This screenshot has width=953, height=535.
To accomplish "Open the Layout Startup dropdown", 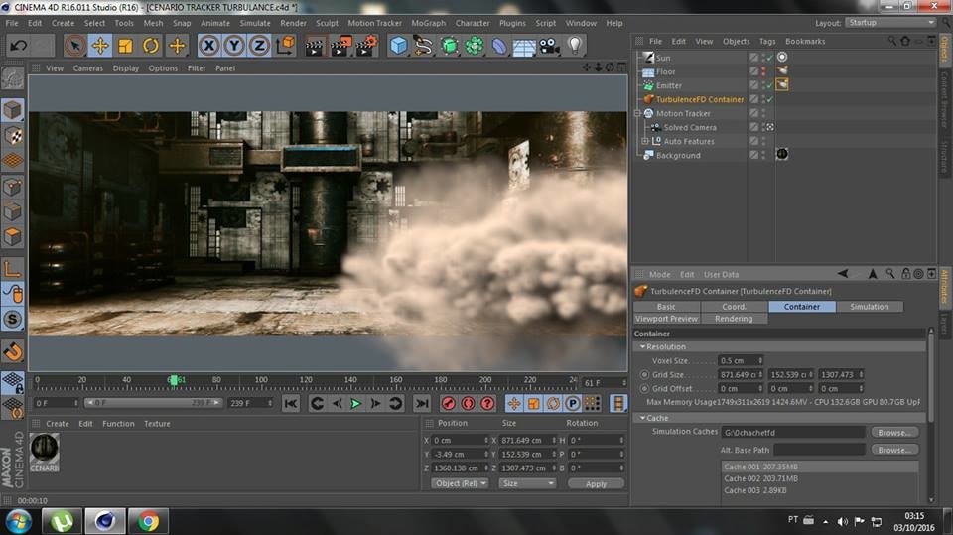I will (890, 23).
